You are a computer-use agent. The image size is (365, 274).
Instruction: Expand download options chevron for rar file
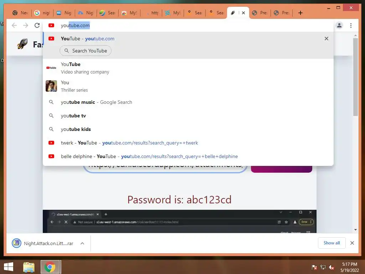(82, 243)
